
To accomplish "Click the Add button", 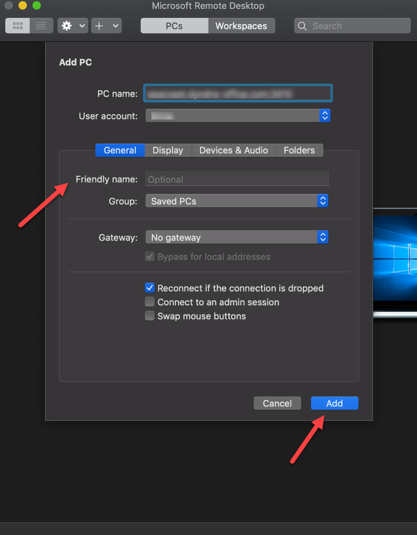I will coord(335,403).
